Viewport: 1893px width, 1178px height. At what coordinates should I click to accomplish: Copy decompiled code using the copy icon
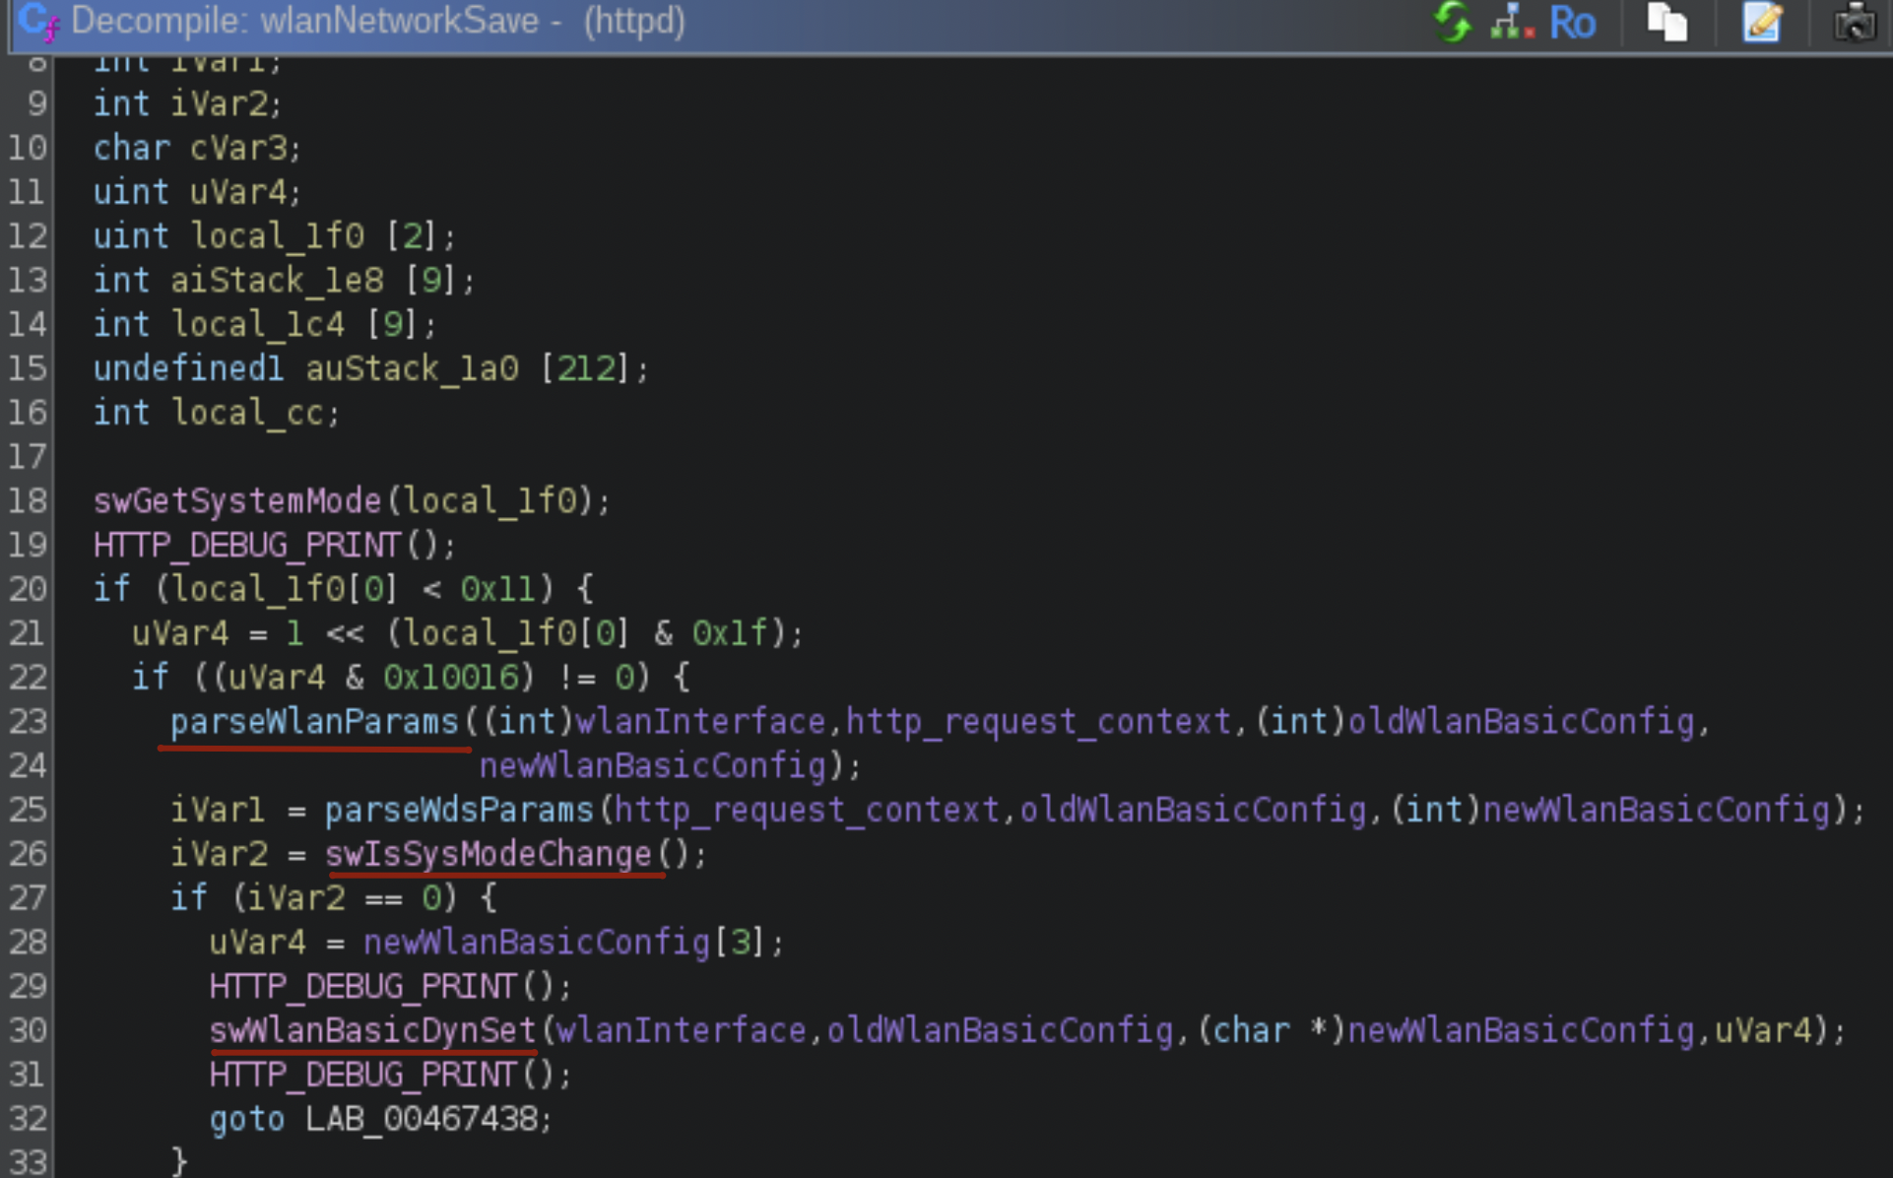tap(1668, 22)
